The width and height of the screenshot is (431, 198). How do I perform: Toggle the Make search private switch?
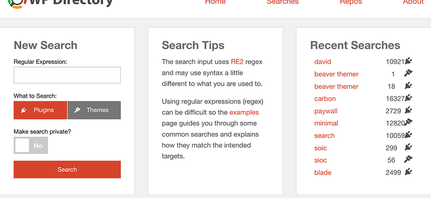[31, 145]
